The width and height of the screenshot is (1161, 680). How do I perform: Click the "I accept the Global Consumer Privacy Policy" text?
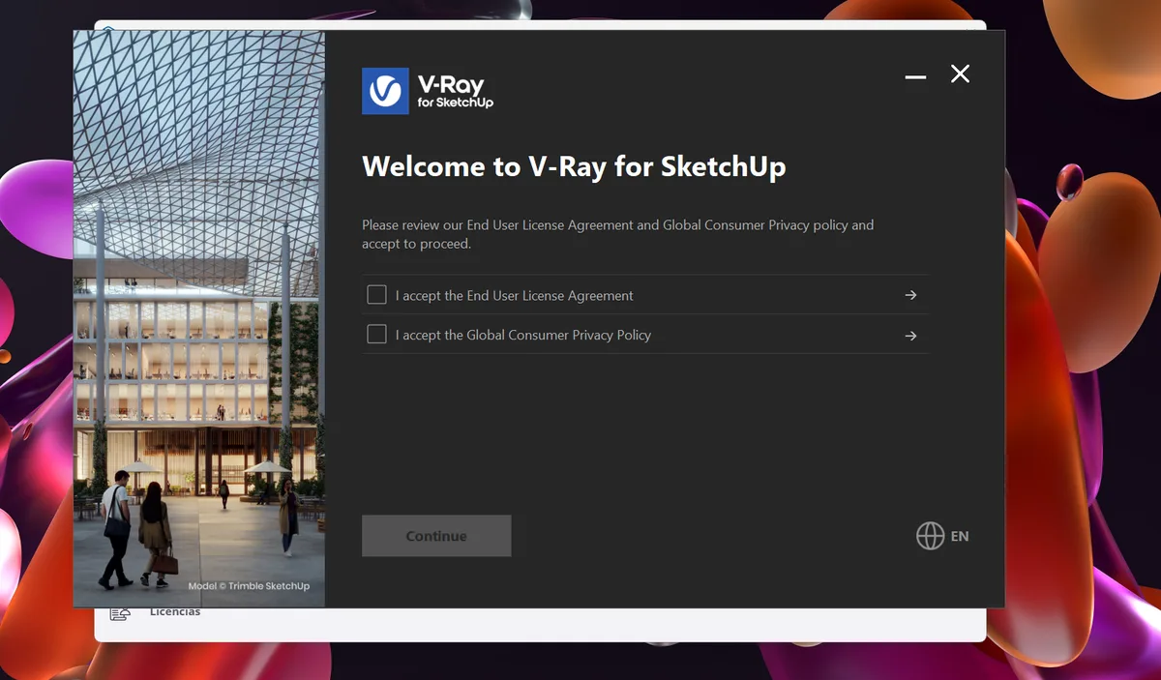pos(523,335)
